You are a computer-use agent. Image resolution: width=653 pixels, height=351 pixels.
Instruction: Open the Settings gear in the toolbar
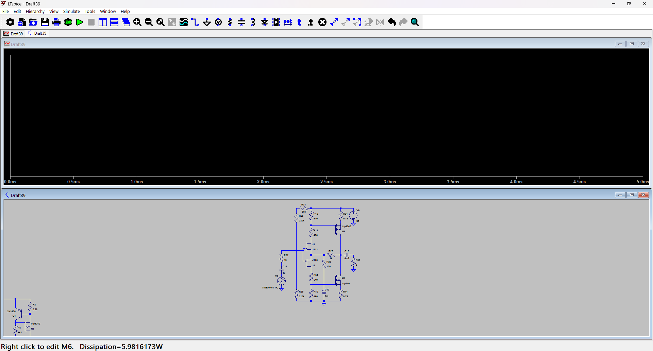(x=10, y=22)
